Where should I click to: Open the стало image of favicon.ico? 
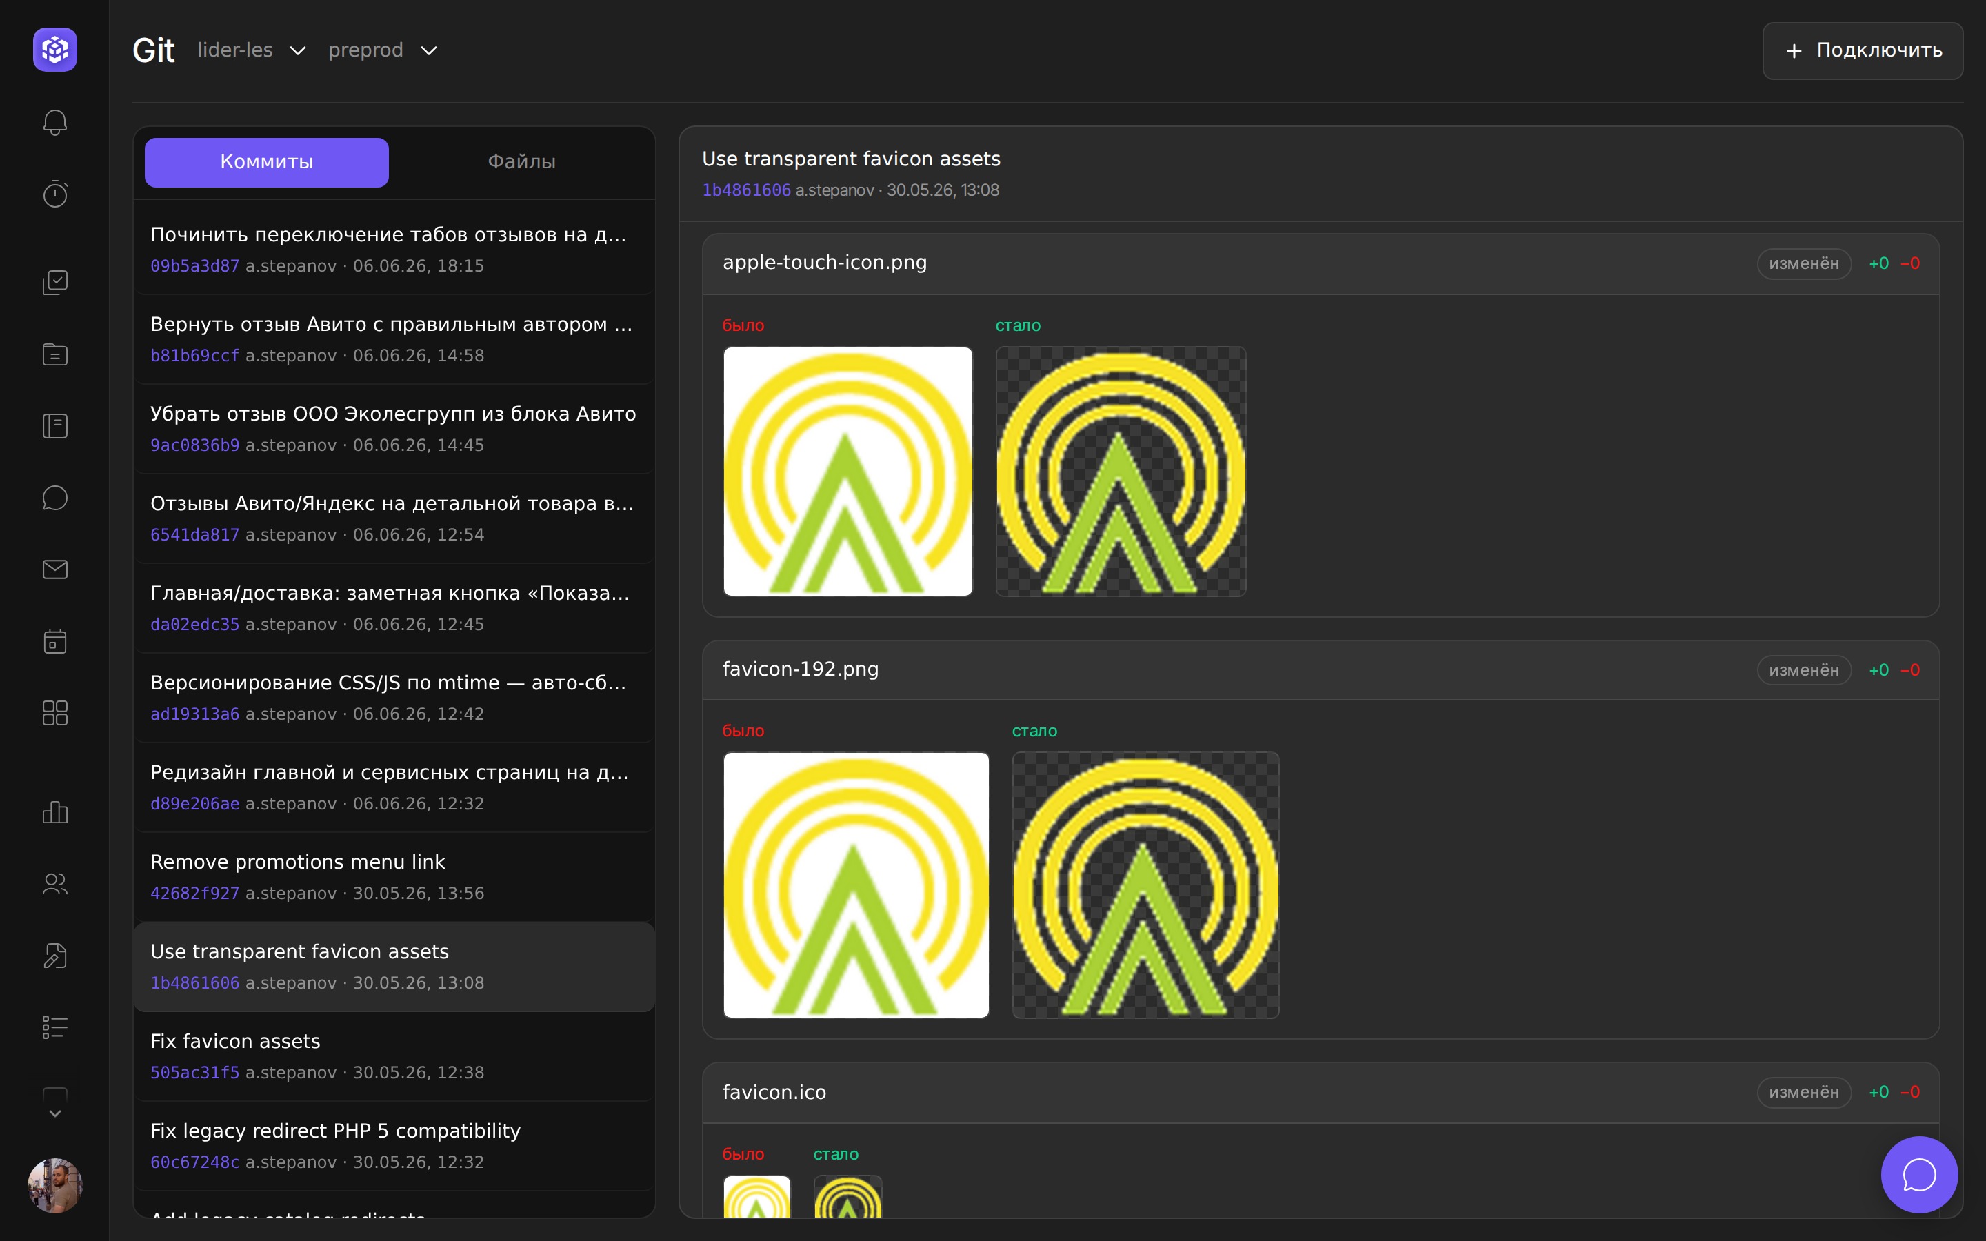pyautogui.click(x=847, y=1197)
